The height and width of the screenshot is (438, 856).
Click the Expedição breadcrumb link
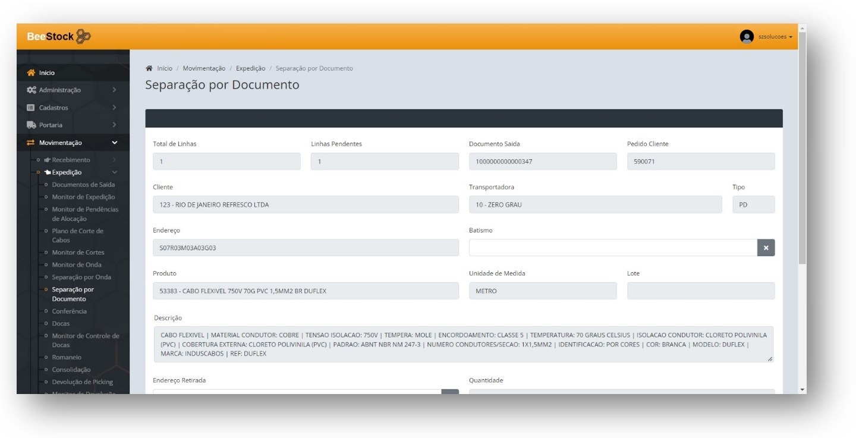click(250, 68)
